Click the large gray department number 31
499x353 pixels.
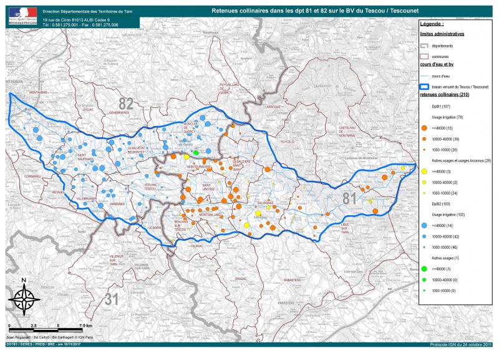(x=112, y=298)
